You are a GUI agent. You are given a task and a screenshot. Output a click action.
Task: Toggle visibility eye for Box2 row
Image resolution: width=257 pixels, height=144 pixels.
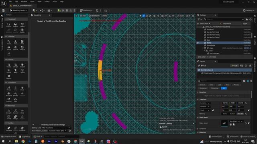[198, 43]
